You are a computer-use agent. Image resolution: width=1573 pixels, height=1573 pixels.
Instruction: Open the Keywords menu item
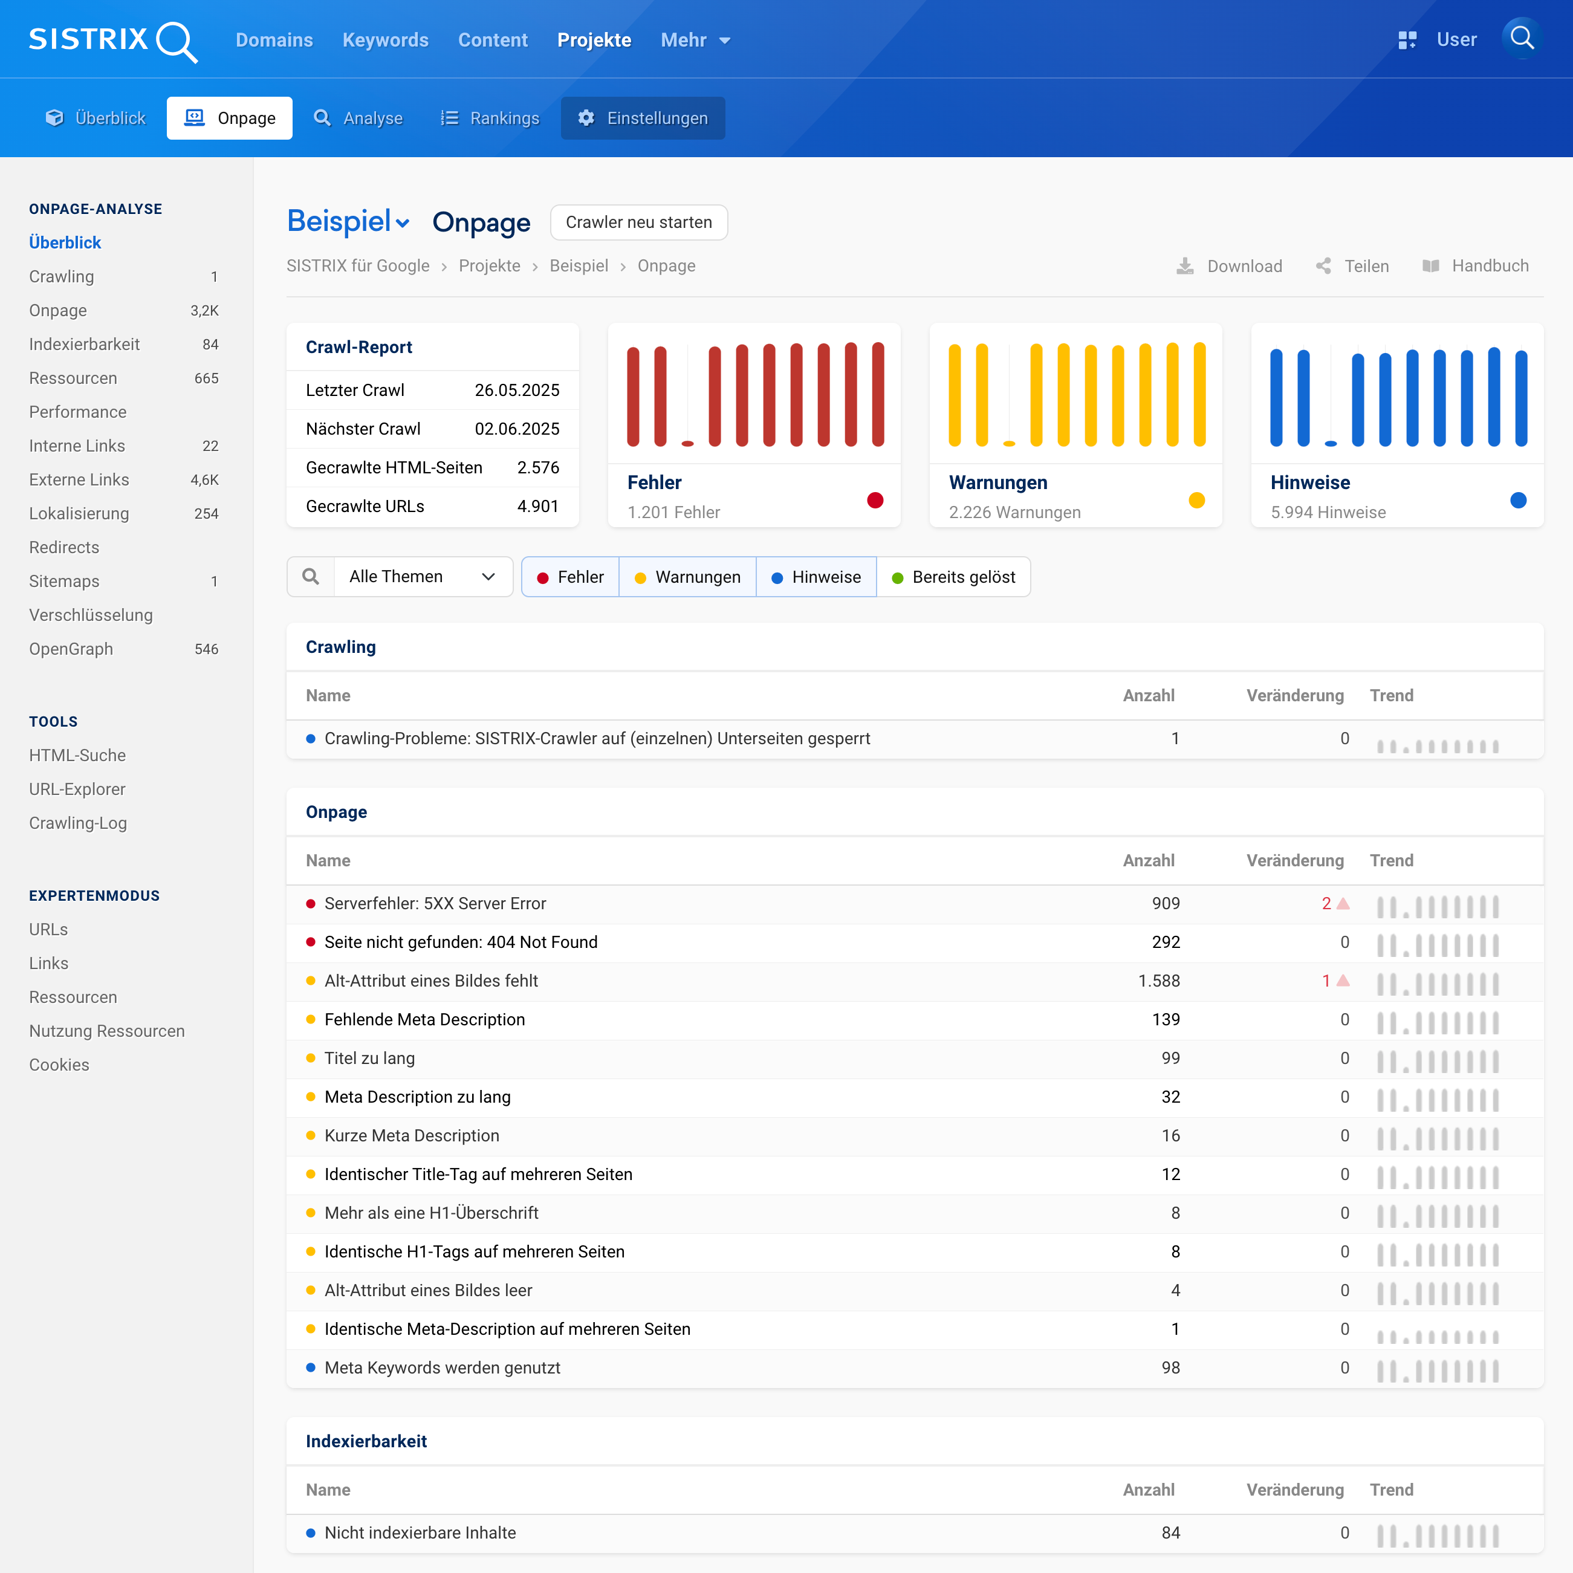tap(385, 40)
